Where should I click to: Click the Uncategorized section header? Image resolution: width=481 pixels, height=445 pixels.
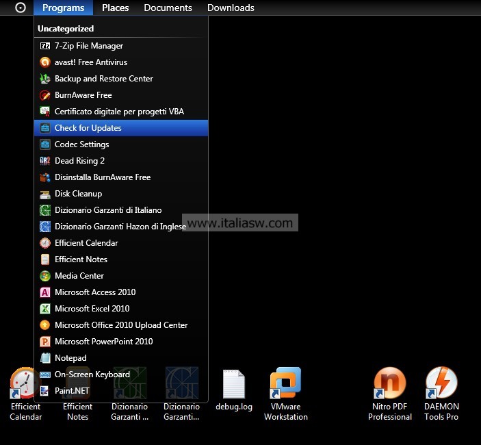pyautogui.click(x=66, y=29)
